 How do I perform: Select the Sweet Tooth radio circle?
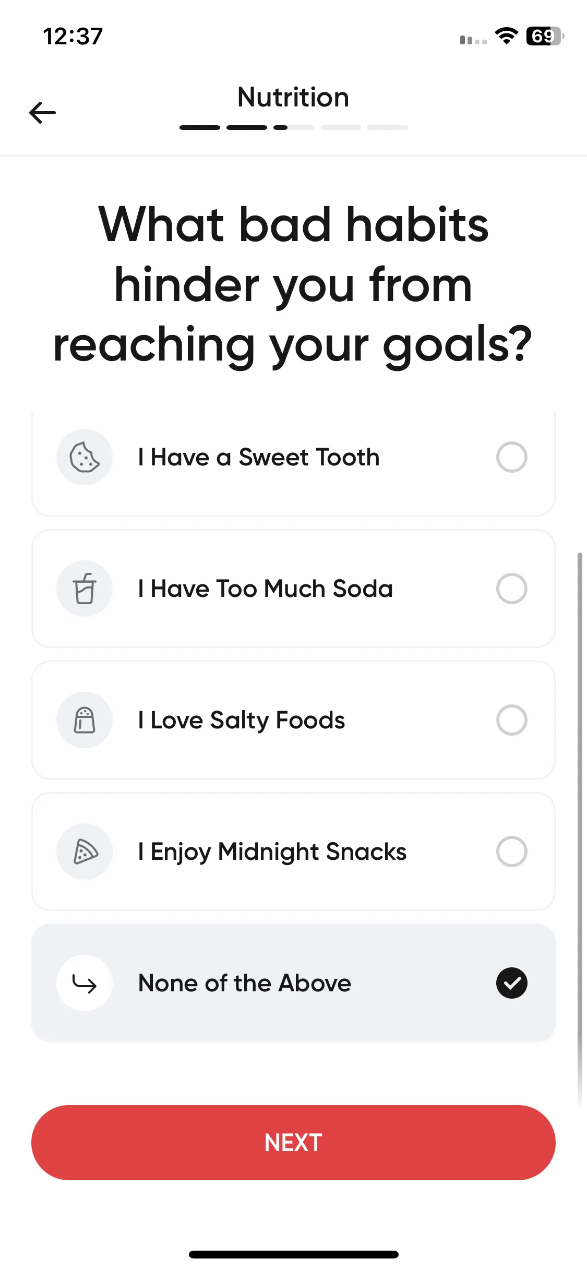pos(512,457)
